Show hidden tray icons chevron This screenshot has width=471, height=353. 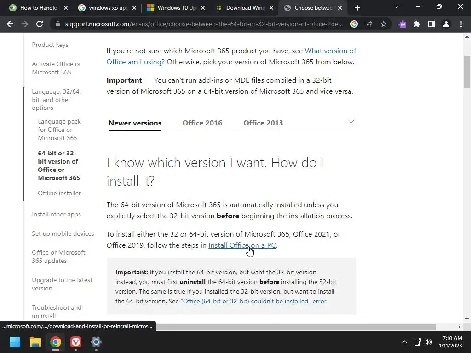[404, 342]
